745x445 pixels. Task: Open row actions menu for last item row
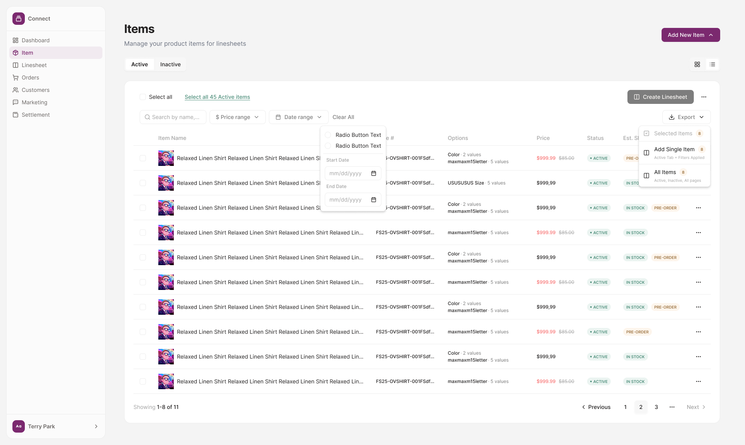[698, 381]
